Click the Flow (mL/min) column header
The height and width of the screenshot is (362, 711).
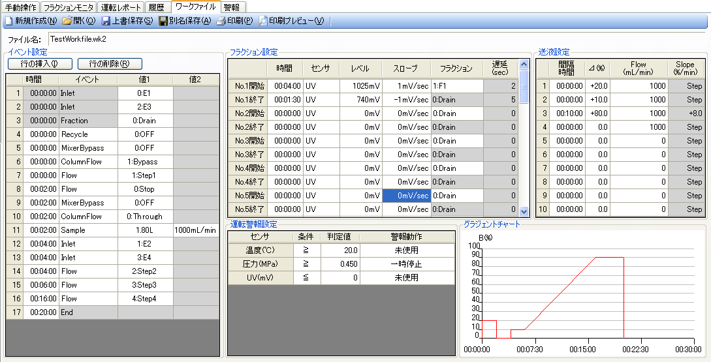(639, 68)
